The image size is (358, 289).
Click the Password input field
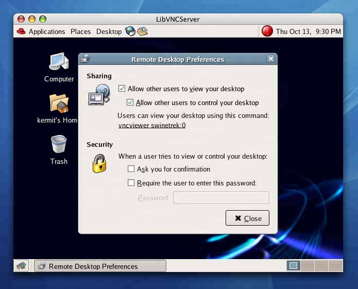coord(221,197)
